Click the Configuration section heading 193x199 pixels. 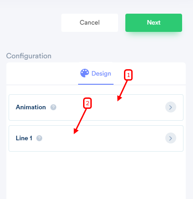click(x=29, y=56)
